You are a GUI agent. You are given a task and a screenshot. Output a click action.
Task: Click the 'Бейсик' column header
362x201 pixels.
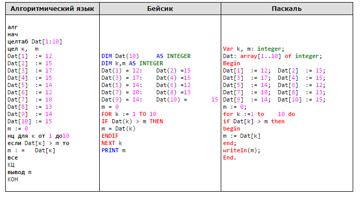coord(160,9)
